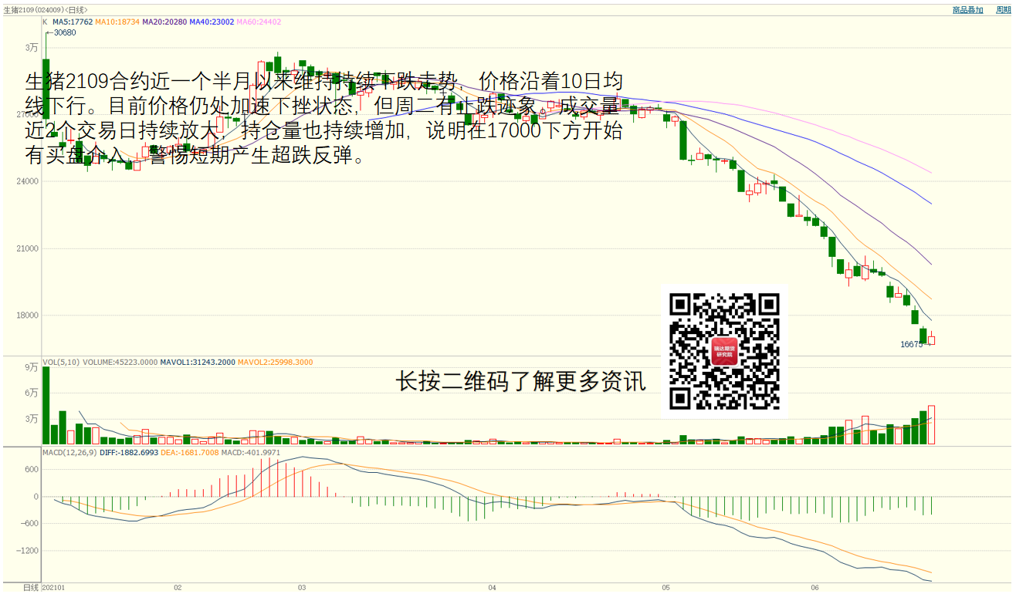Click the MAVOL2:25998.3000 volume label
The height and width of the screenshot is (594, 1016).
click(x=275, y=362)
